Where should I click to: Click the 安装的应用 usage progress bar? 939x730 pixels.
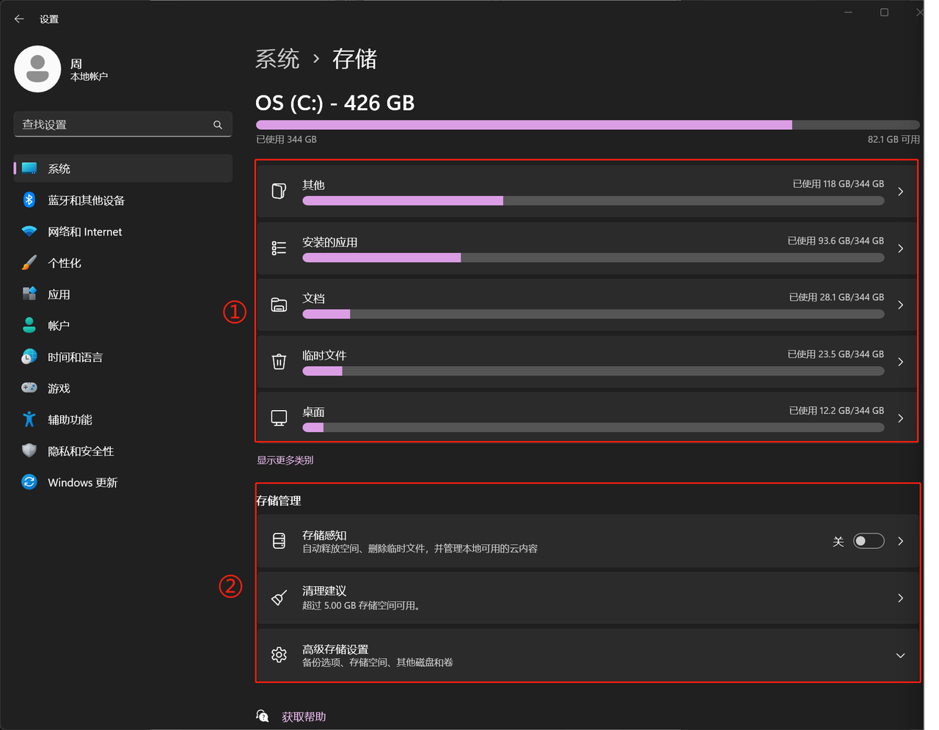click(x=593, y=258)
